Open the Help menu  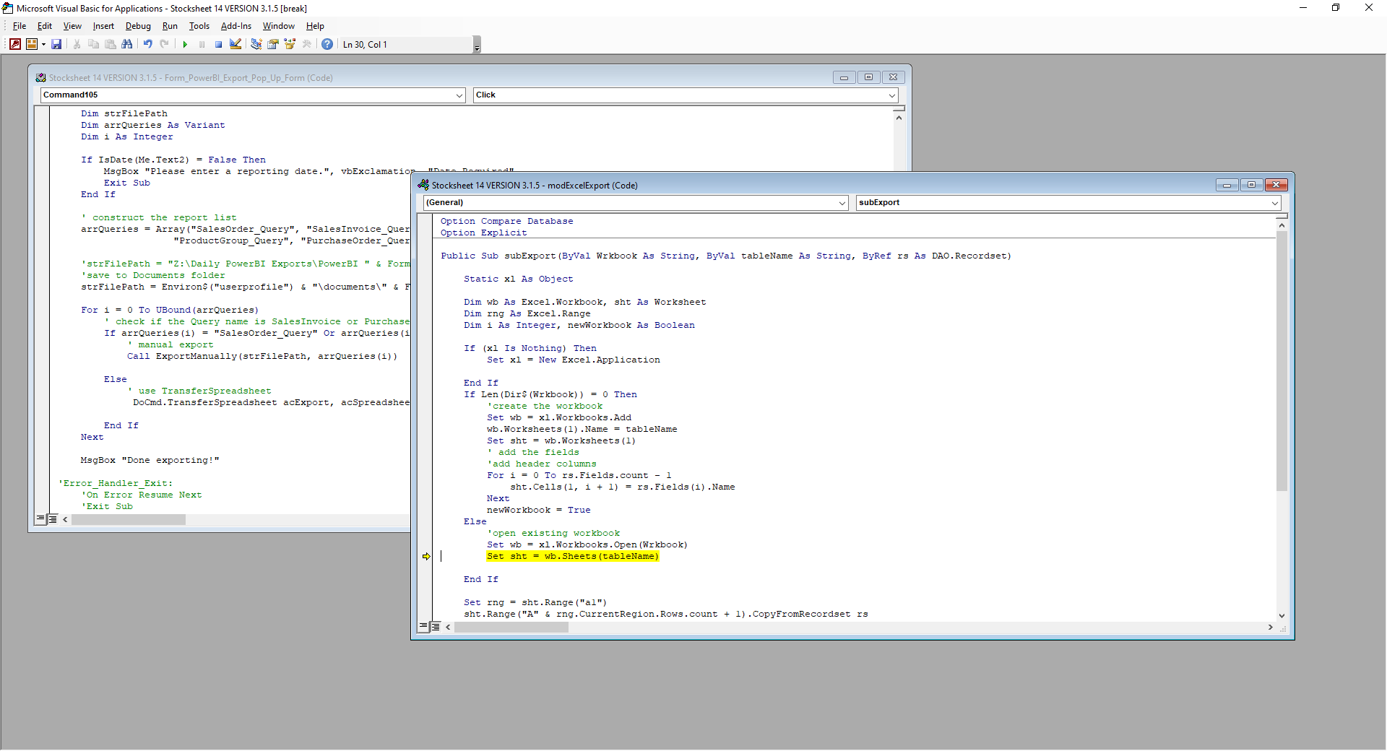[x=315, y=26]
